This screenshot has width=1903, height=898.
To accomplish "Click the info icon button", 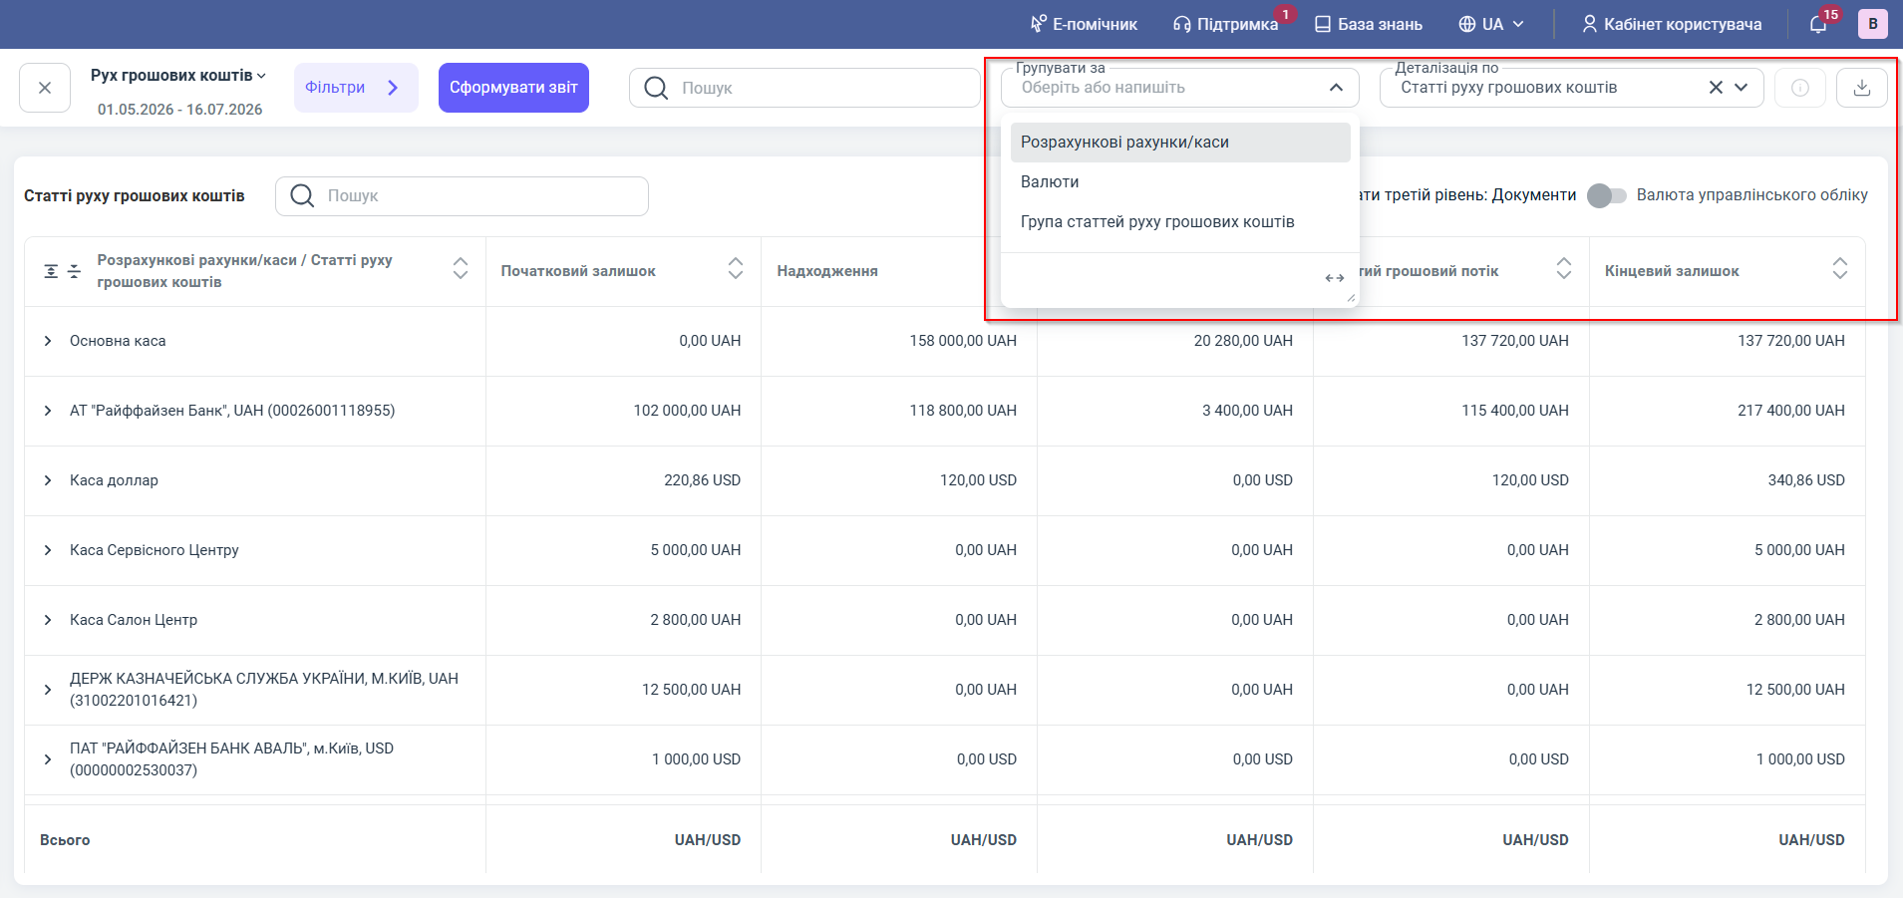I will [x=1800, y=88].
